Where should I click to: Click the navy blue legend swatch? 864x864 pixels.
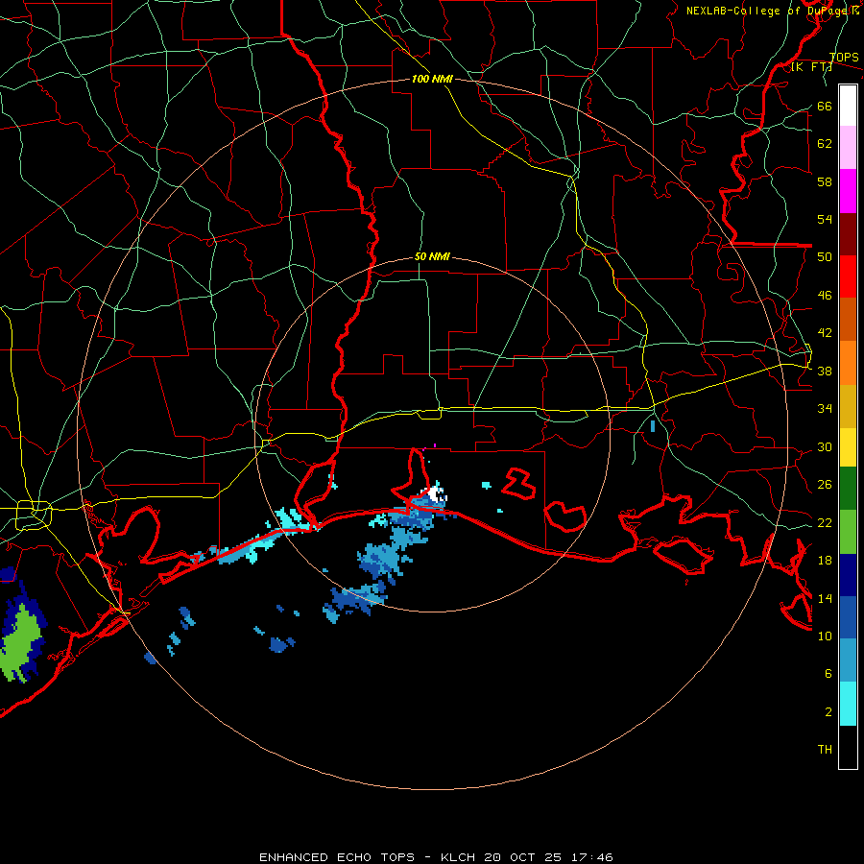(848, 575)
